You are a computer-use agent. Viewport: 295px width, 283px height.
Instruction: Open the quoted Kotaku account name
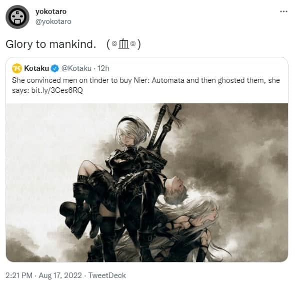[36, 68]
